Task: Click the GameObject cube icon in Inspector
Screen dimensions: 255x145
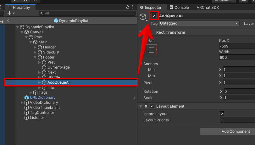Action: pyautogui.click(x=143, y=17)
